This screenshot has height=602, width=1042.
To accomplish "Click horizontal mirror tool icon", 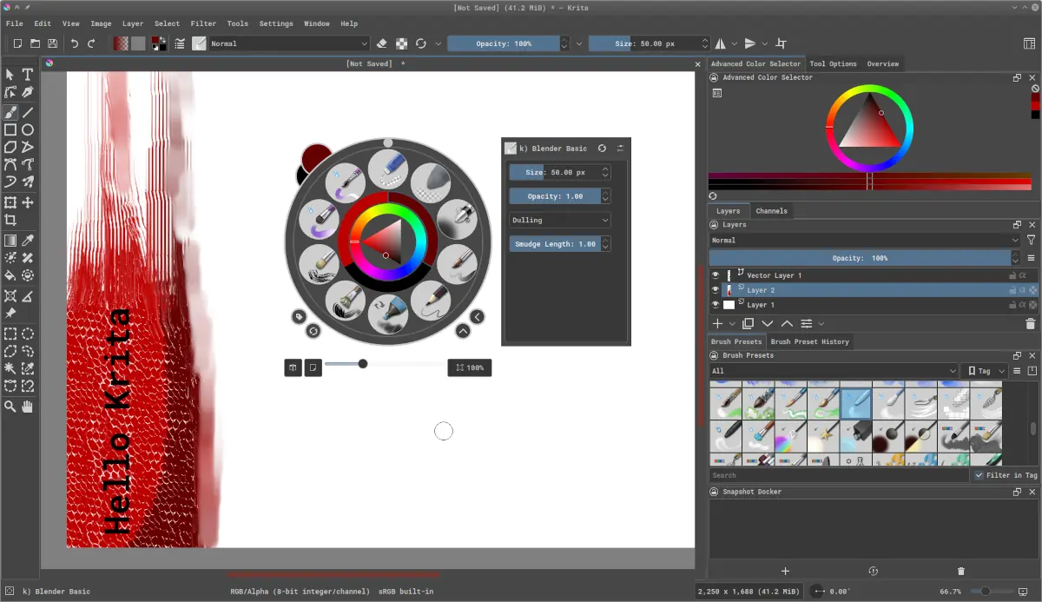I will point(720,43).
